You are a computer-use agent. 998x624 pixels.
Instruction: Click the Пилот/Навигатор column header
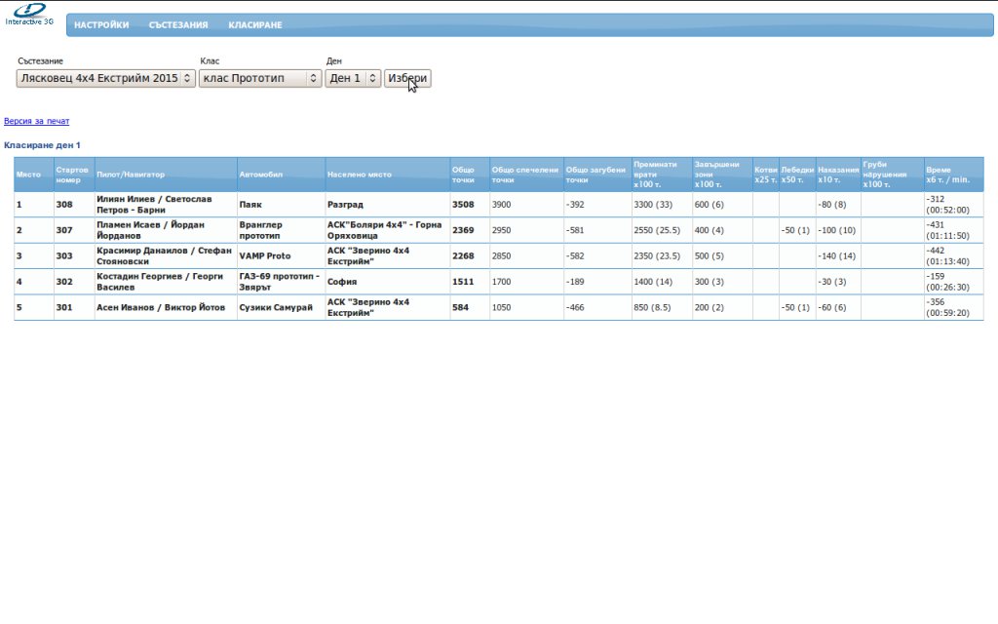point(131,175)
